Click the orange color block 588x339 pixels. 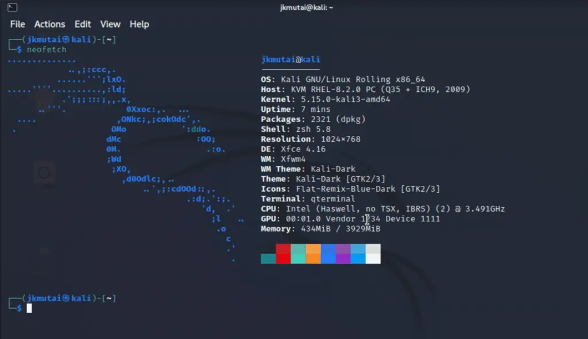pos(313,254)
